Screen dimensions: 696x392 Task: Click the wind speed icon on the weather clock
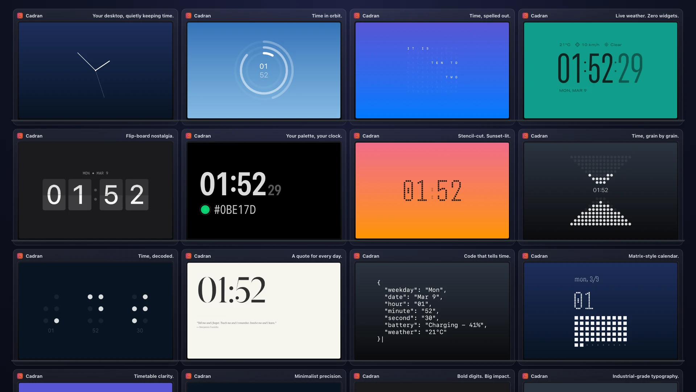coord(578,44)
